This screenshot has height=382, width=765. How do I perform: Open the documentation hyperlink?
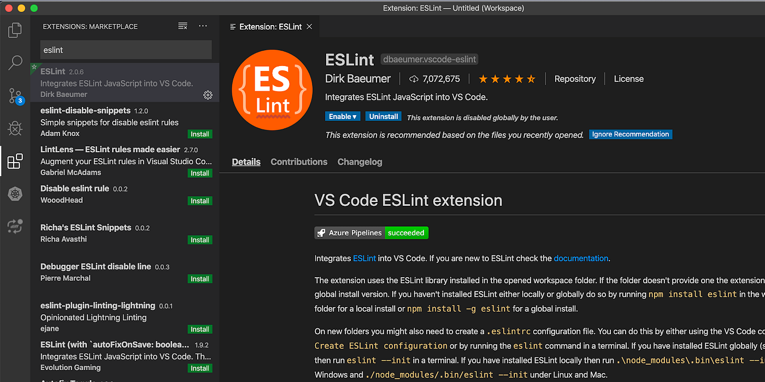pos(581,259)
